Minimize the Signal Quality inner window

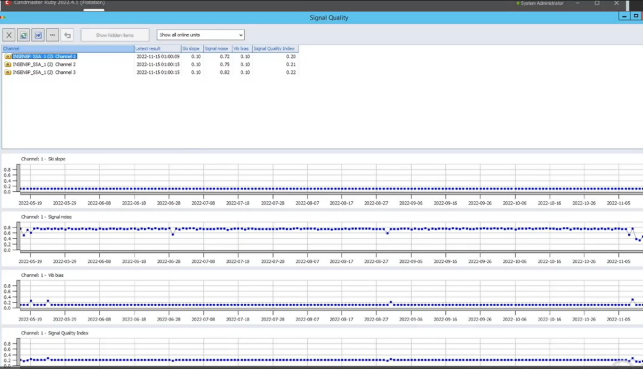point(624,16)
